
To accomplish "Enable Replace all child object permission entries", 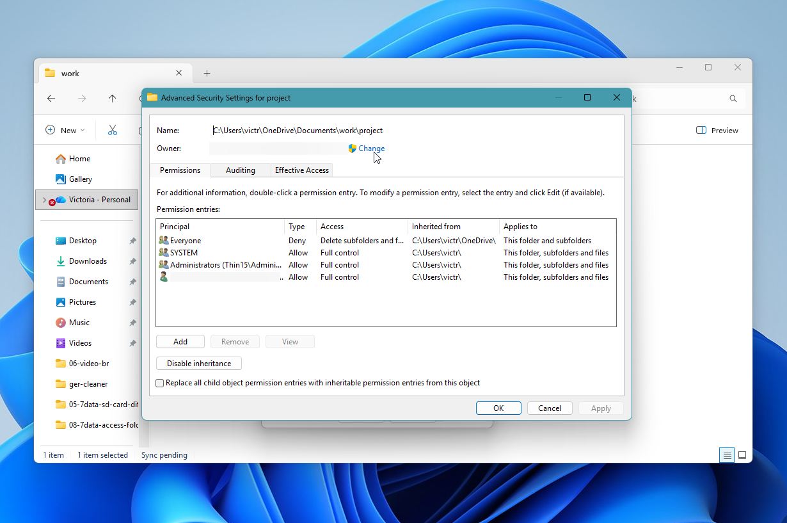I will [160, 383].
